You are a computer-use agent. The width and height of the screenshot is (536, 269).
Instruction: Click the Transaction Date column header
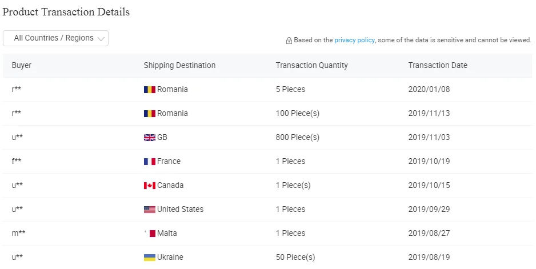[438, 66]
